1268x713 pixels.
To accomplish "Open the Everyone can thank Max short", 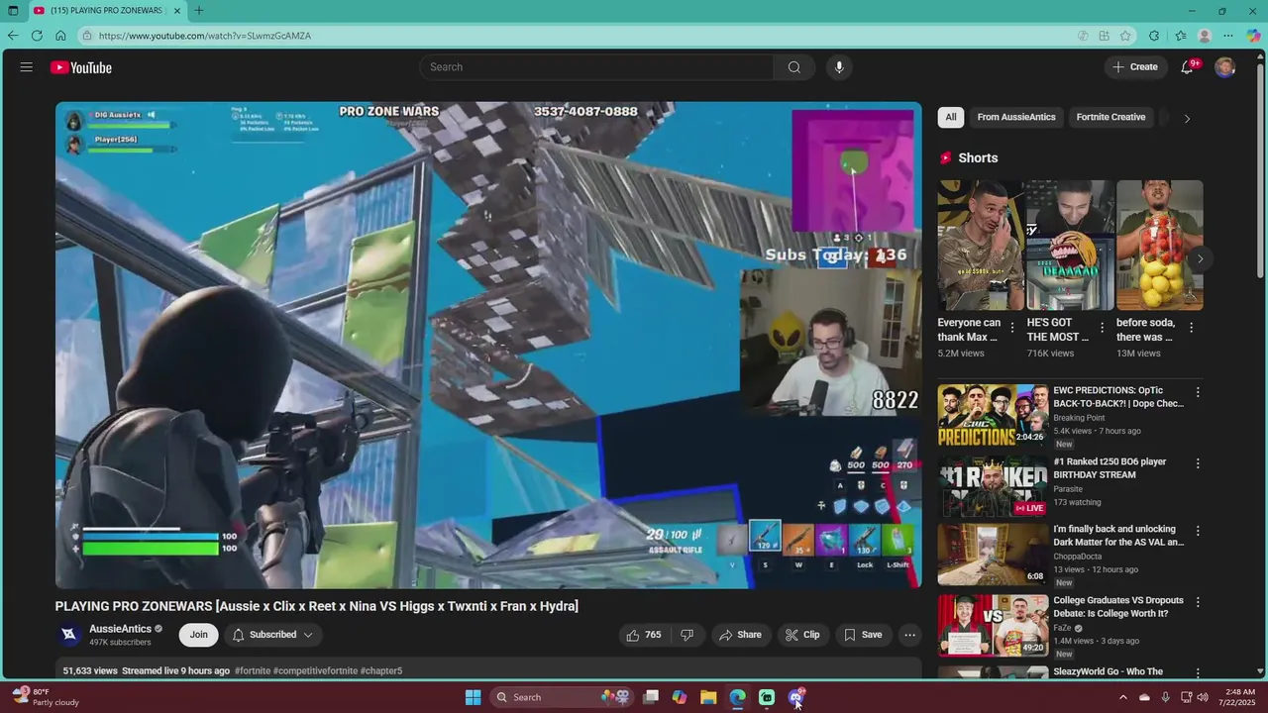I will (981, 245).
